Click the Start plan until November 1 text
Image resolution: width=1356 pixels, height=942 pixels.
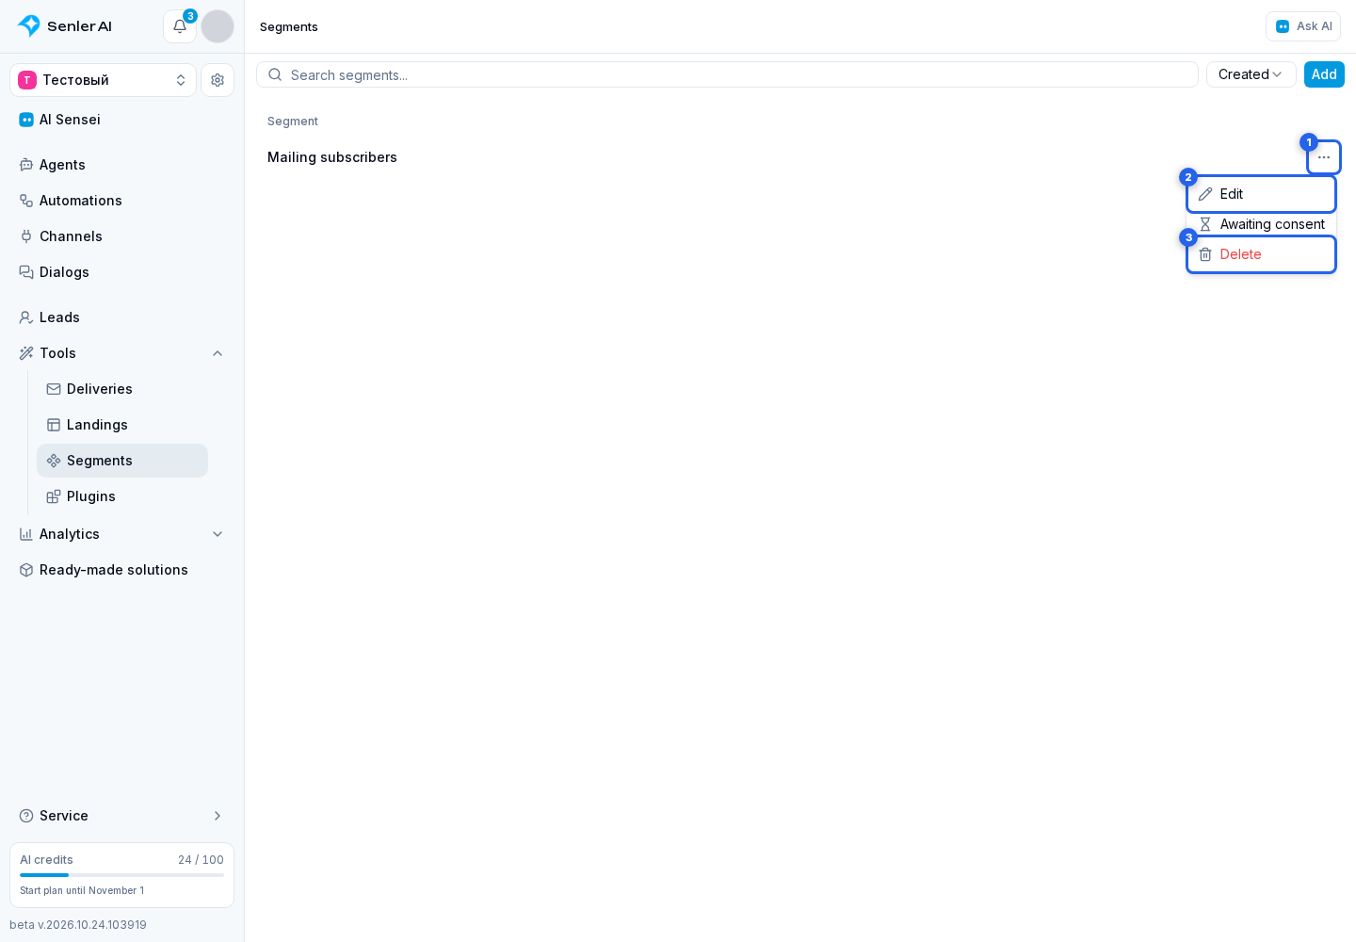pos(82,890)
